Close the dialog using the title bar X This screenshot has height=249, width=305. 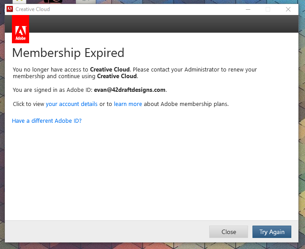288,9
